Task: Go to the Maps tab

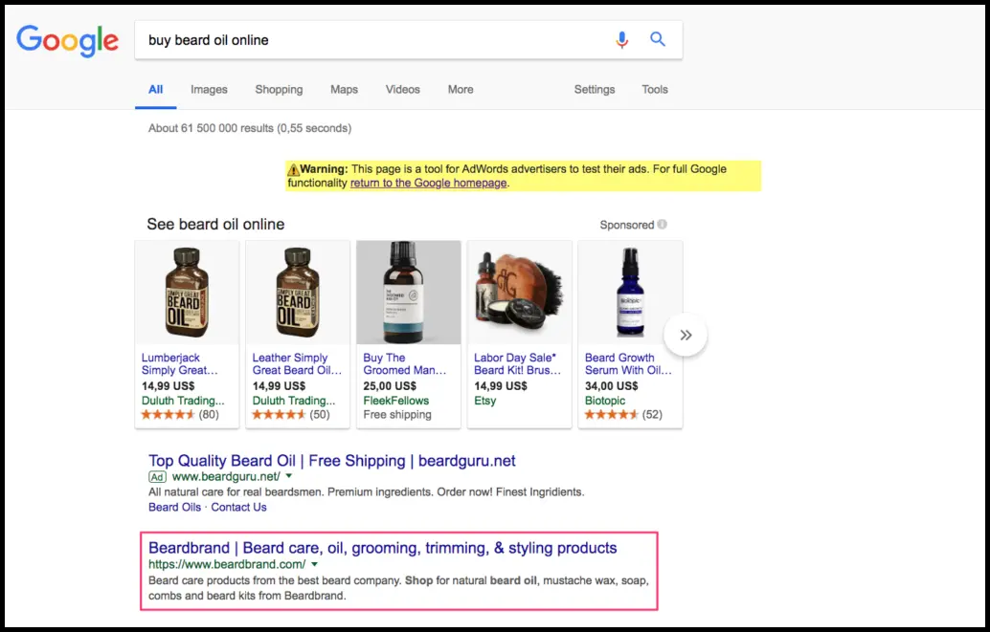Action: tap(344, 90)
